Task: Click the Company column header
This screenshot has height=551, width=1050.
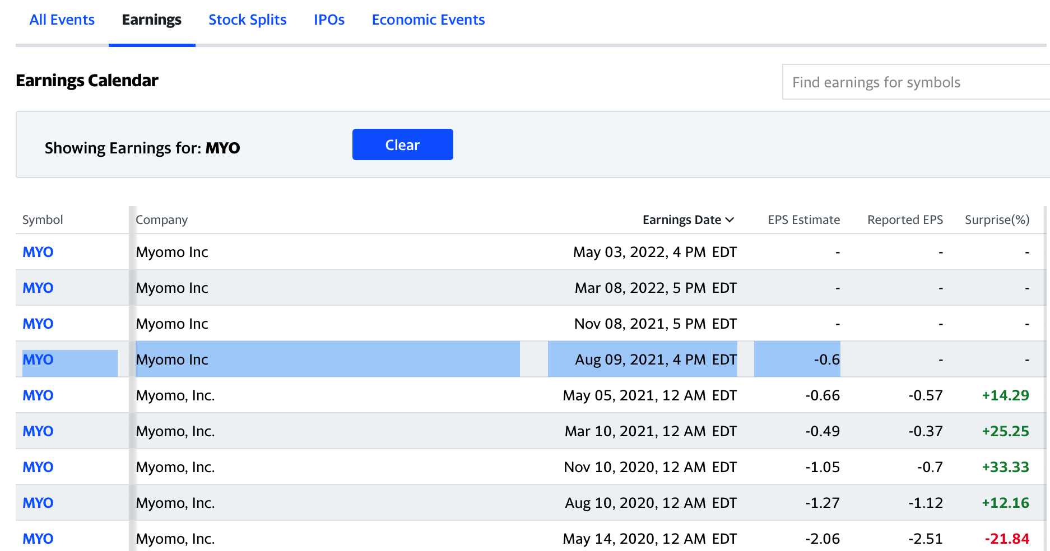Action: click(161, 220)
